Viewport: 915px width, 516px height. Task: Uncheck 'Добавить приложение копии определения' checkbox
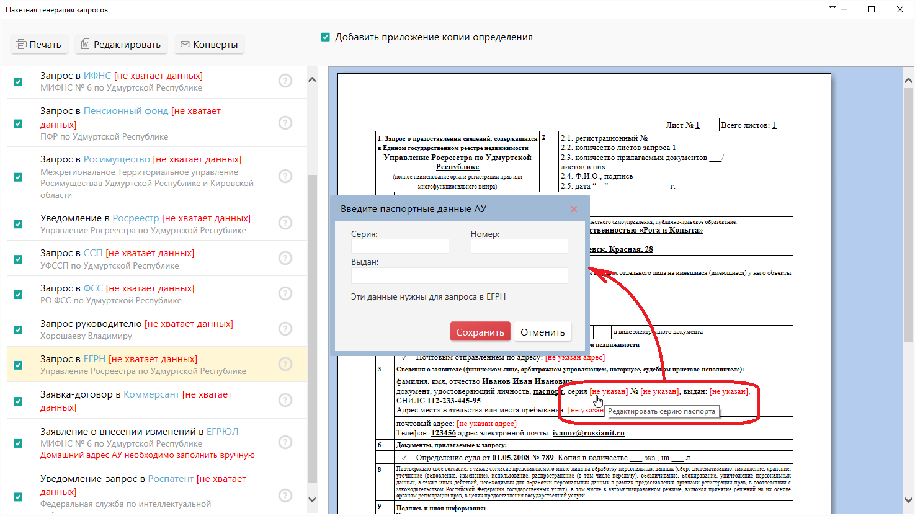click(325, 37)
